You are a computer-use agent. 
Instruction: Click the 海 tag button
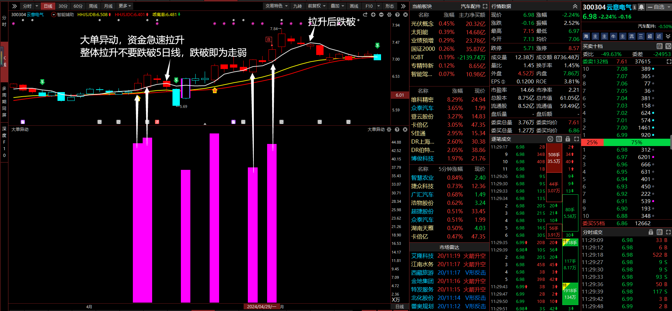click(586, 36)
